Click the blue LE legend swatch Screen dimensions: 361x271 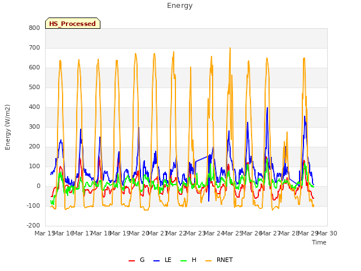pos(156,261)
